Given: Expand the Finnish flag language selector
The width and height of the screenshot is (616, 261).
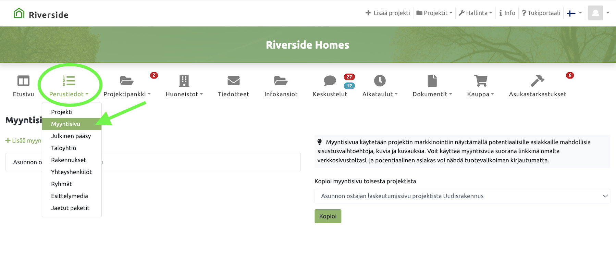Looking at the screenshot, I should (574, 13).
